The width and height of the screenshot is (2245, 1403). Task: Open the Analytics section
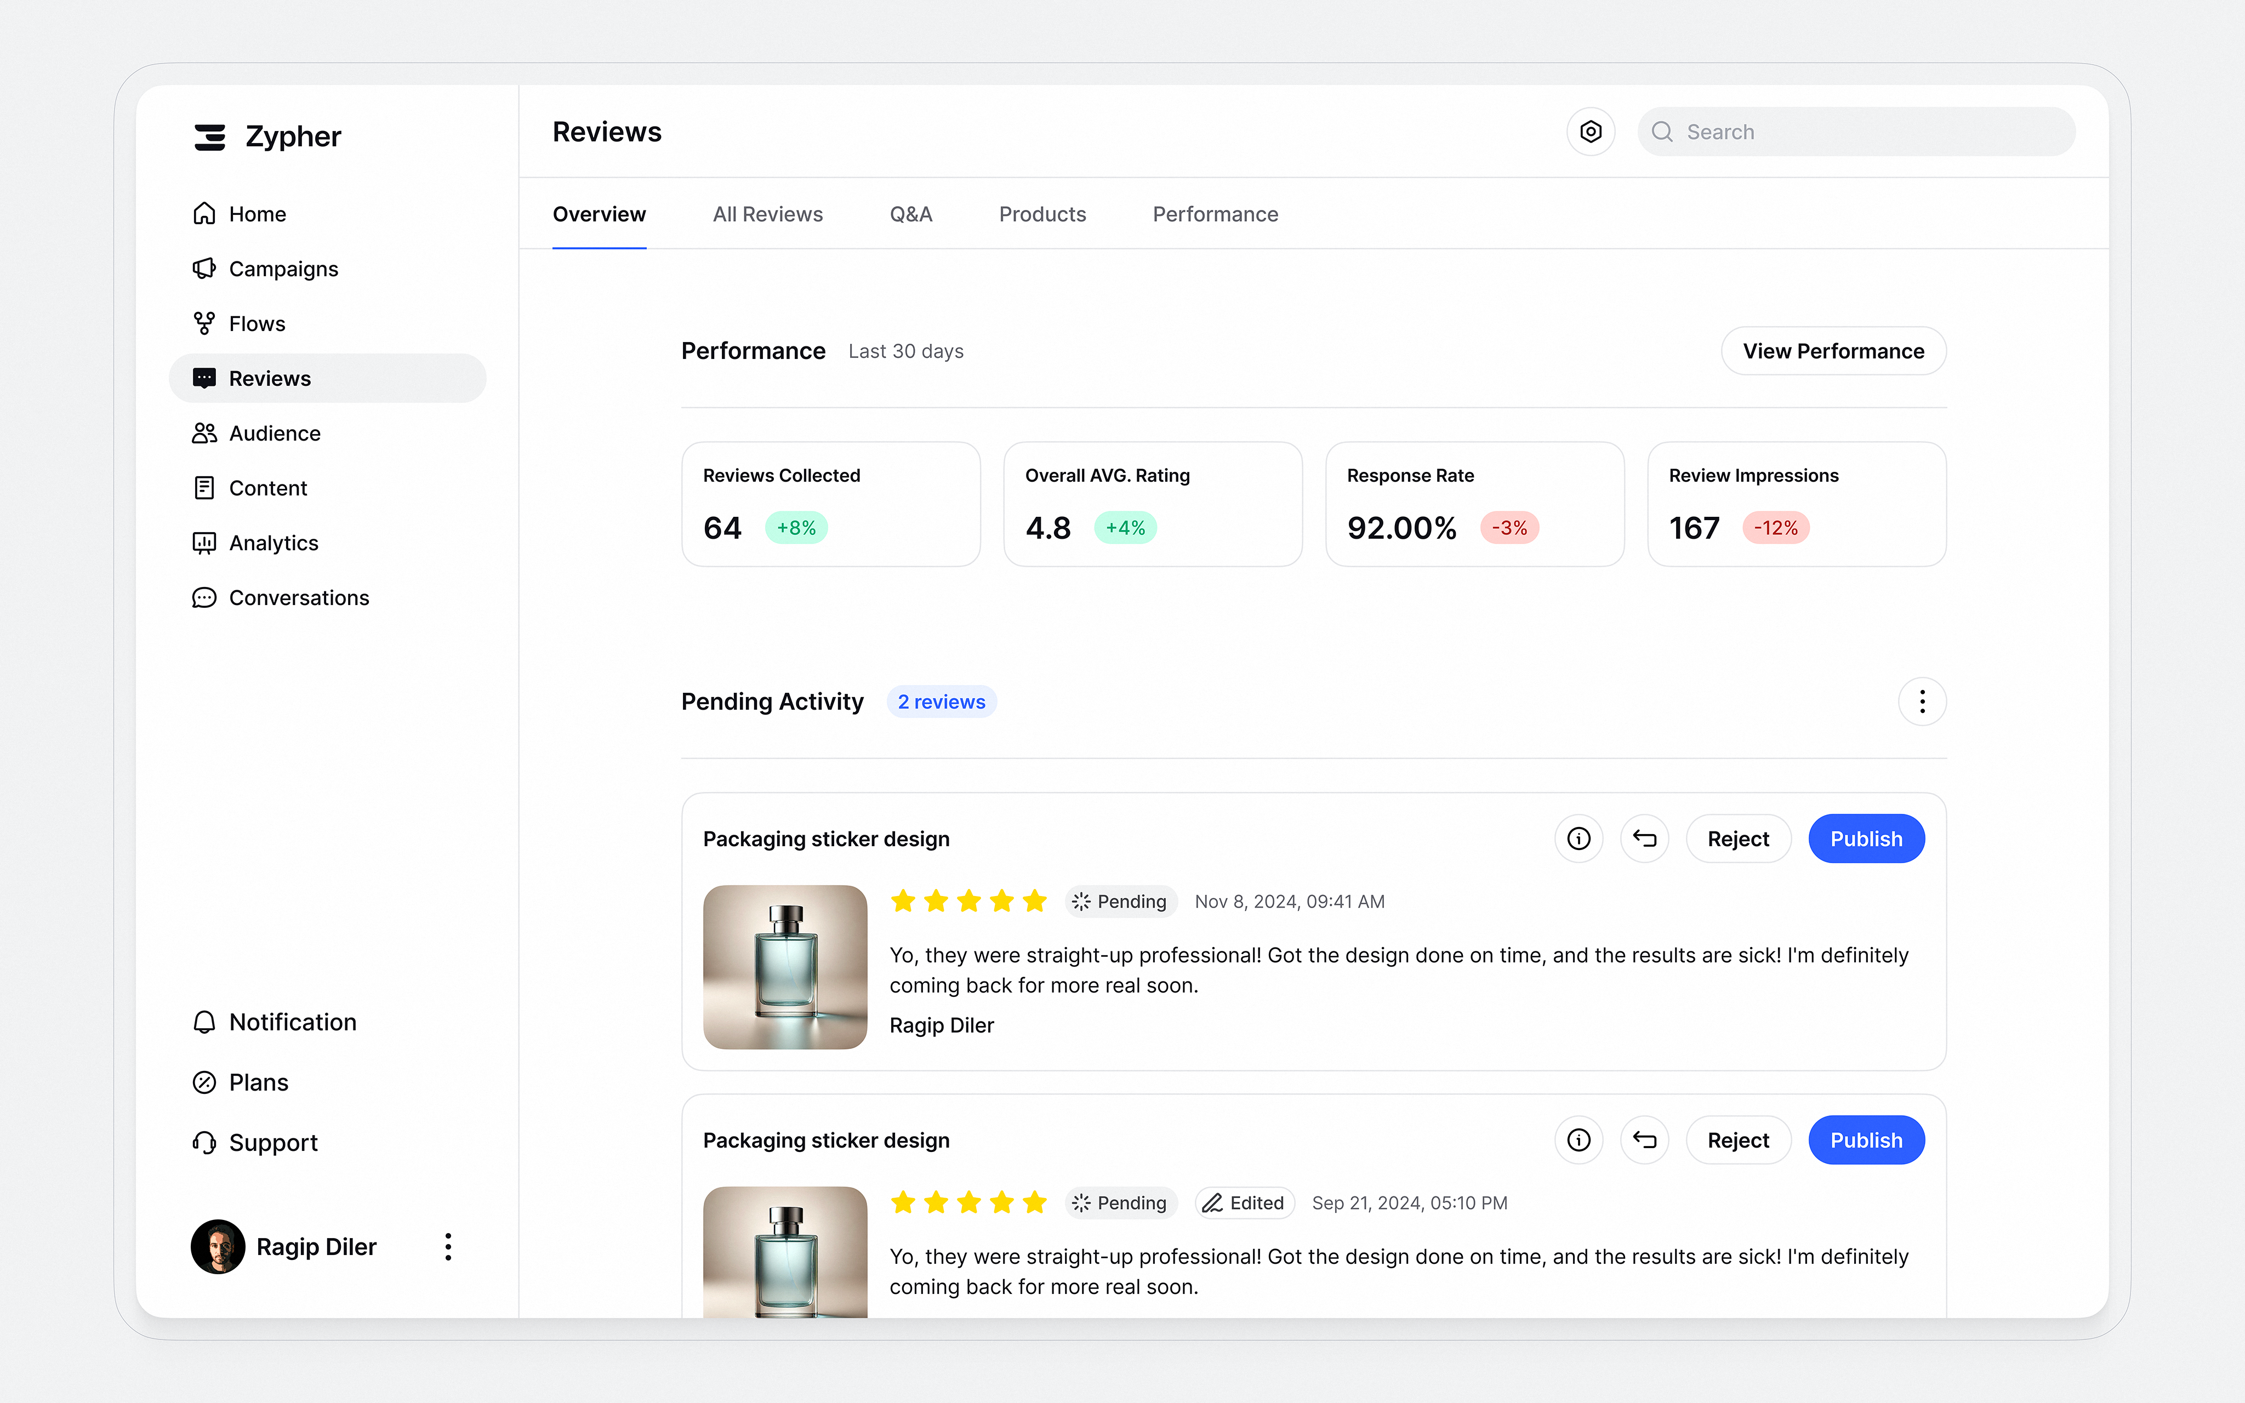coord(273,543)
